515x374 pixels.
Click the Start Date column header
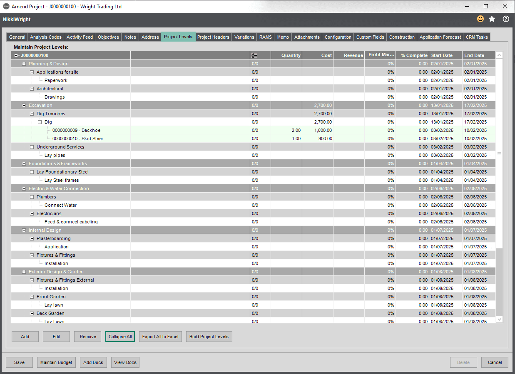446,55
